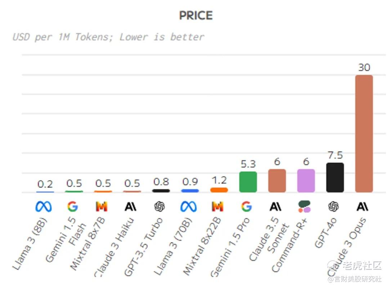This screenshot has height=288, width=389.
Task: Click the Meta logo above Llama 3 (70B)
Action: point(188,206)
